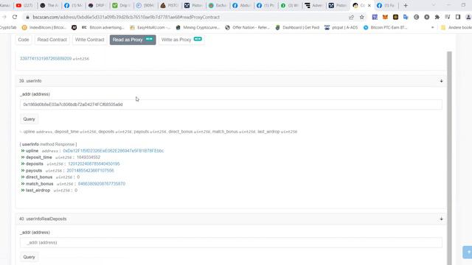Open the MetaMask fox extension
This screenshot has height=265, width=472.
(385, 17)
